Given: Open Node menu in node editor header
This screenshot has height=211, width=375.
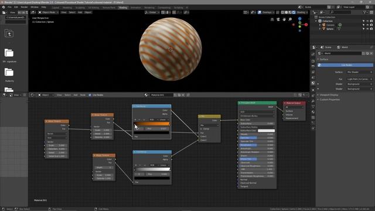Looking at the screenshot, I should (x=83, y=95).
